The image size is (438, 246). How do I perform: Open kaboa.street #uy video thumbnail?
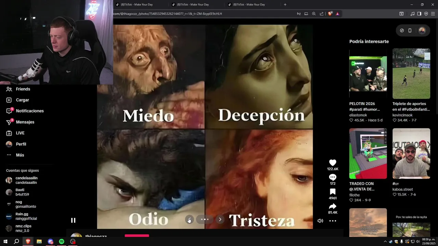pyautogui.click(x=411, y=153)
